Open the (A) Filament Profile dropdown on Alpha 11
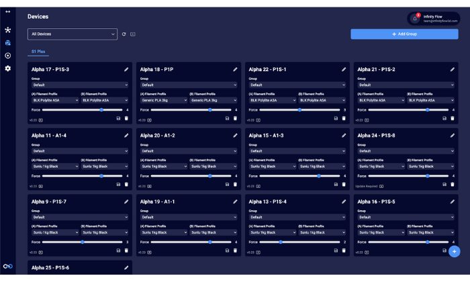The height and width of the screenshot is (282, 470). (x=55, y=167)
